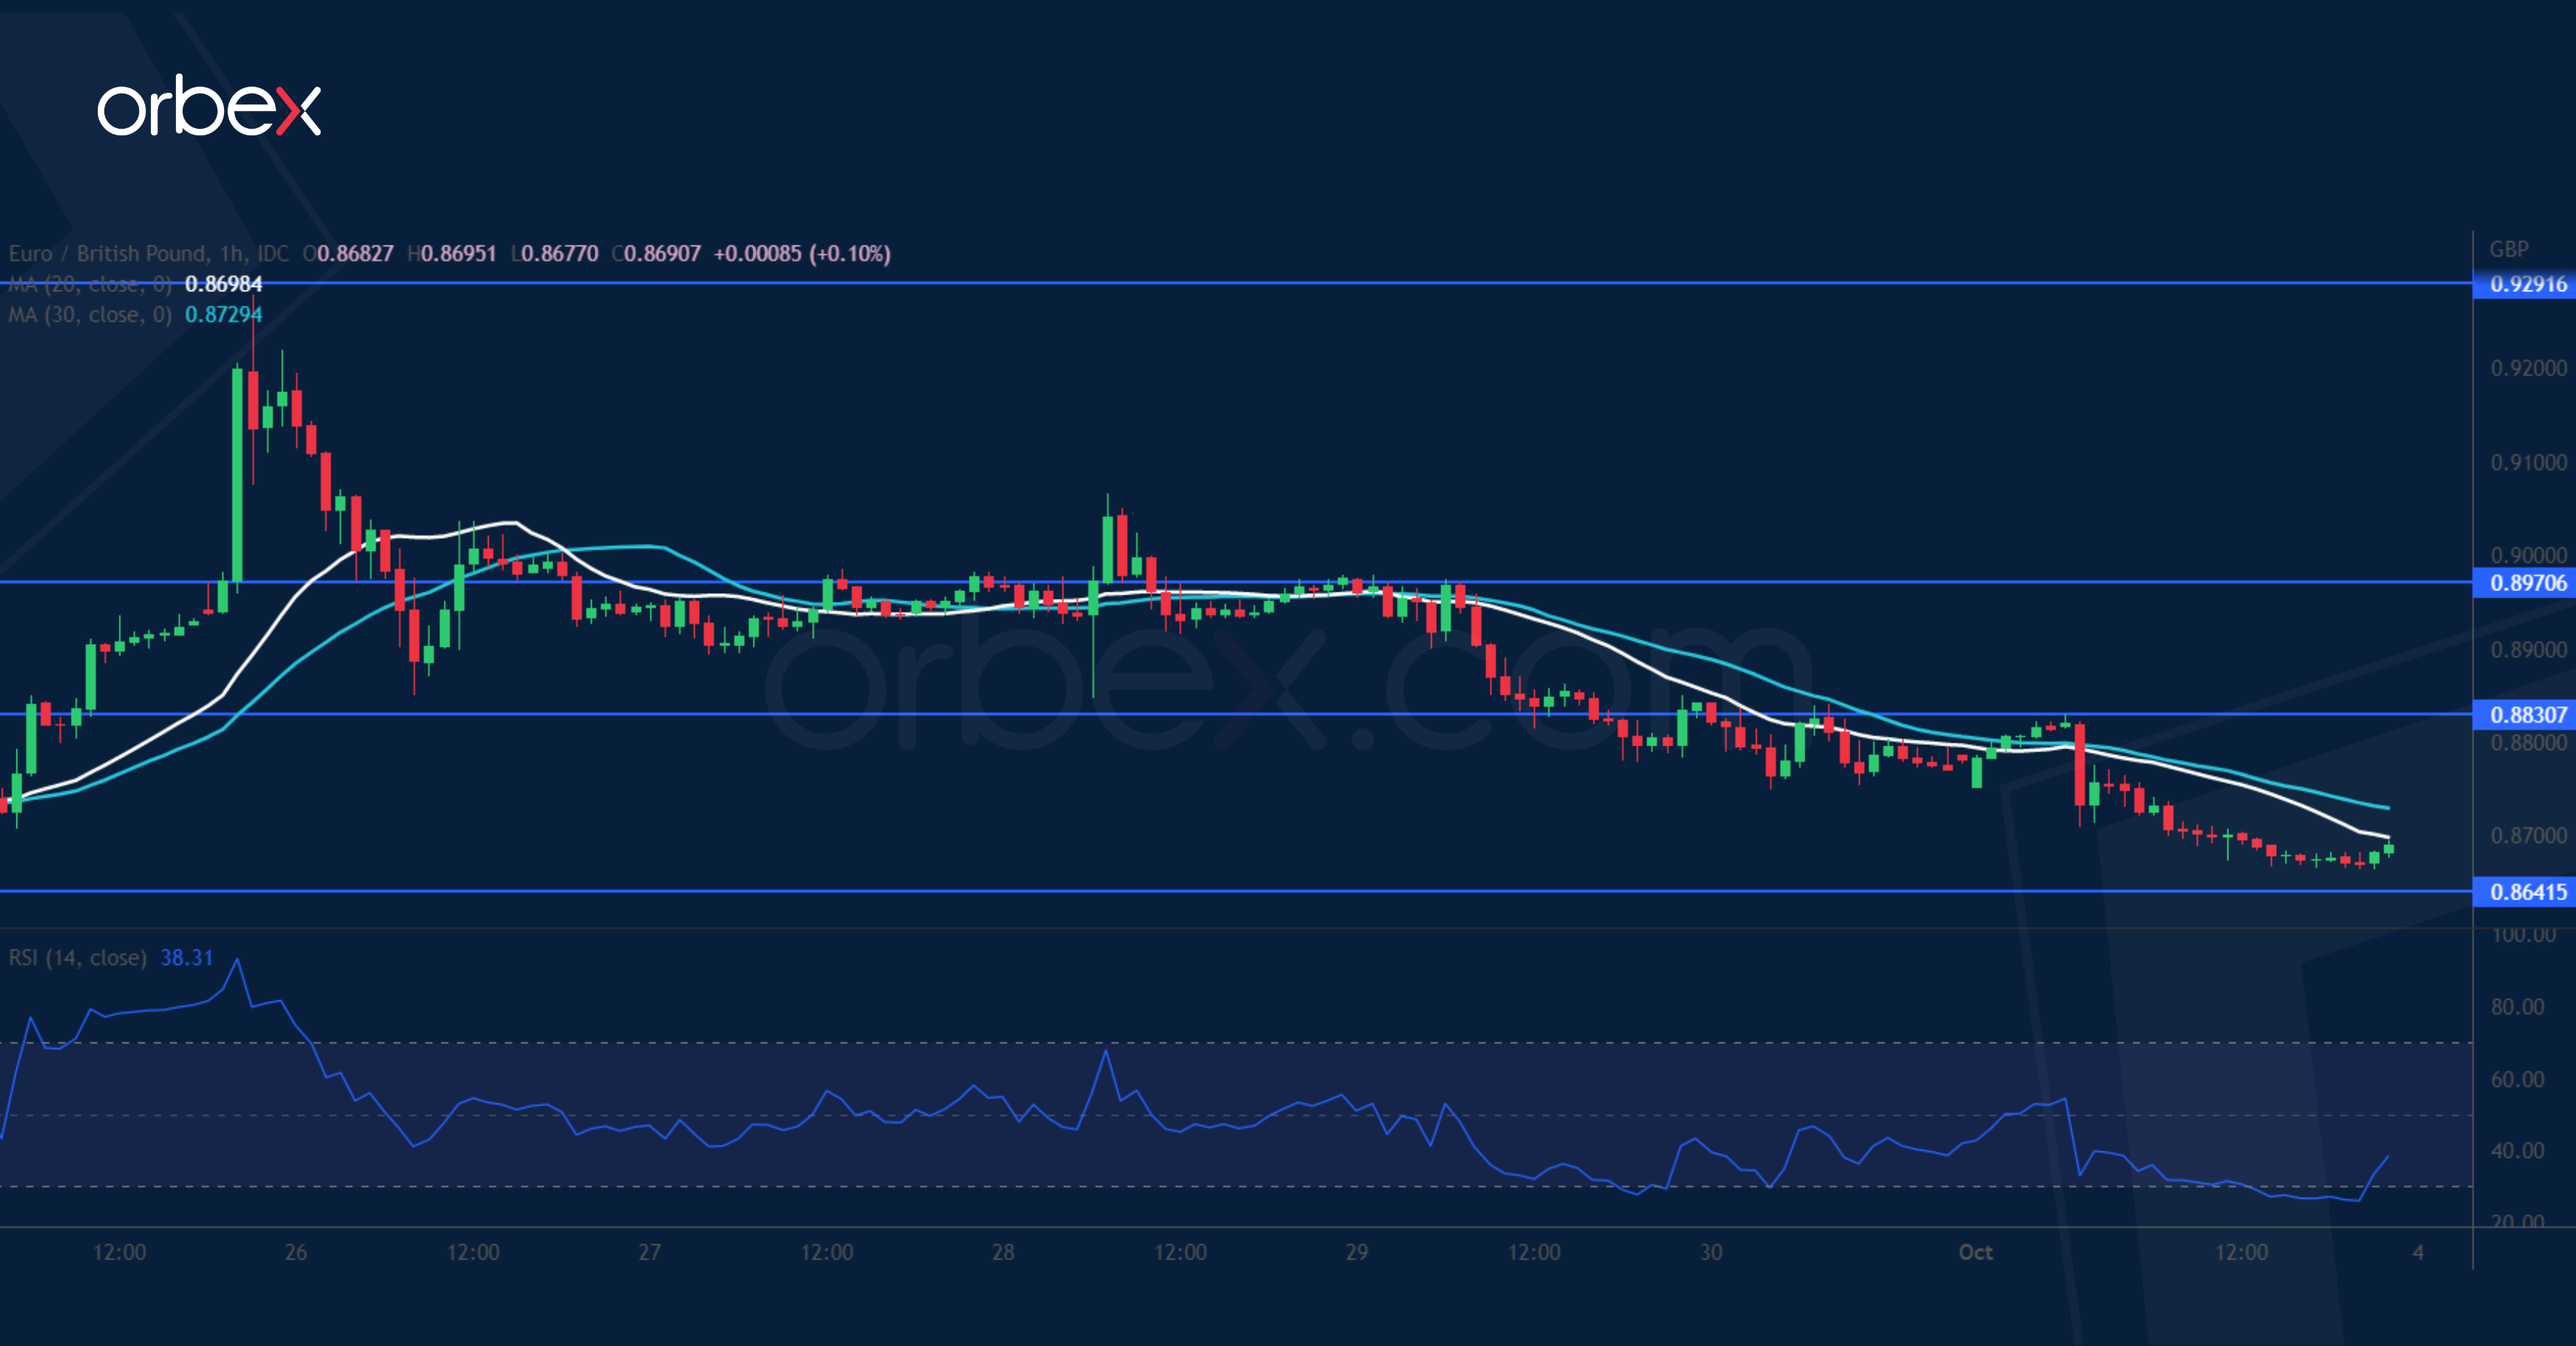Image resolution: width=2576 pixels, height=1346 pixels.
Task: Click the 29 date marker on time axis
Action: [1356, 1252]
